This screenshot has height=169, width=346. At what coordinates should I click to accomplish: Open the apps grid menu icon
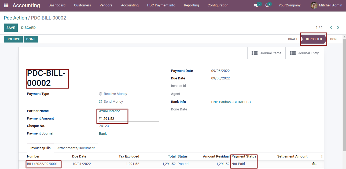click(6, 5)
